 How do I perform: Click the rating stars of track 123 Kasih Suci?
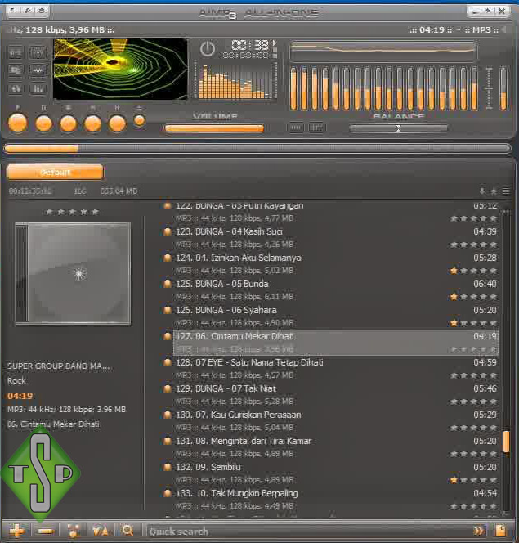pos(473,245)
